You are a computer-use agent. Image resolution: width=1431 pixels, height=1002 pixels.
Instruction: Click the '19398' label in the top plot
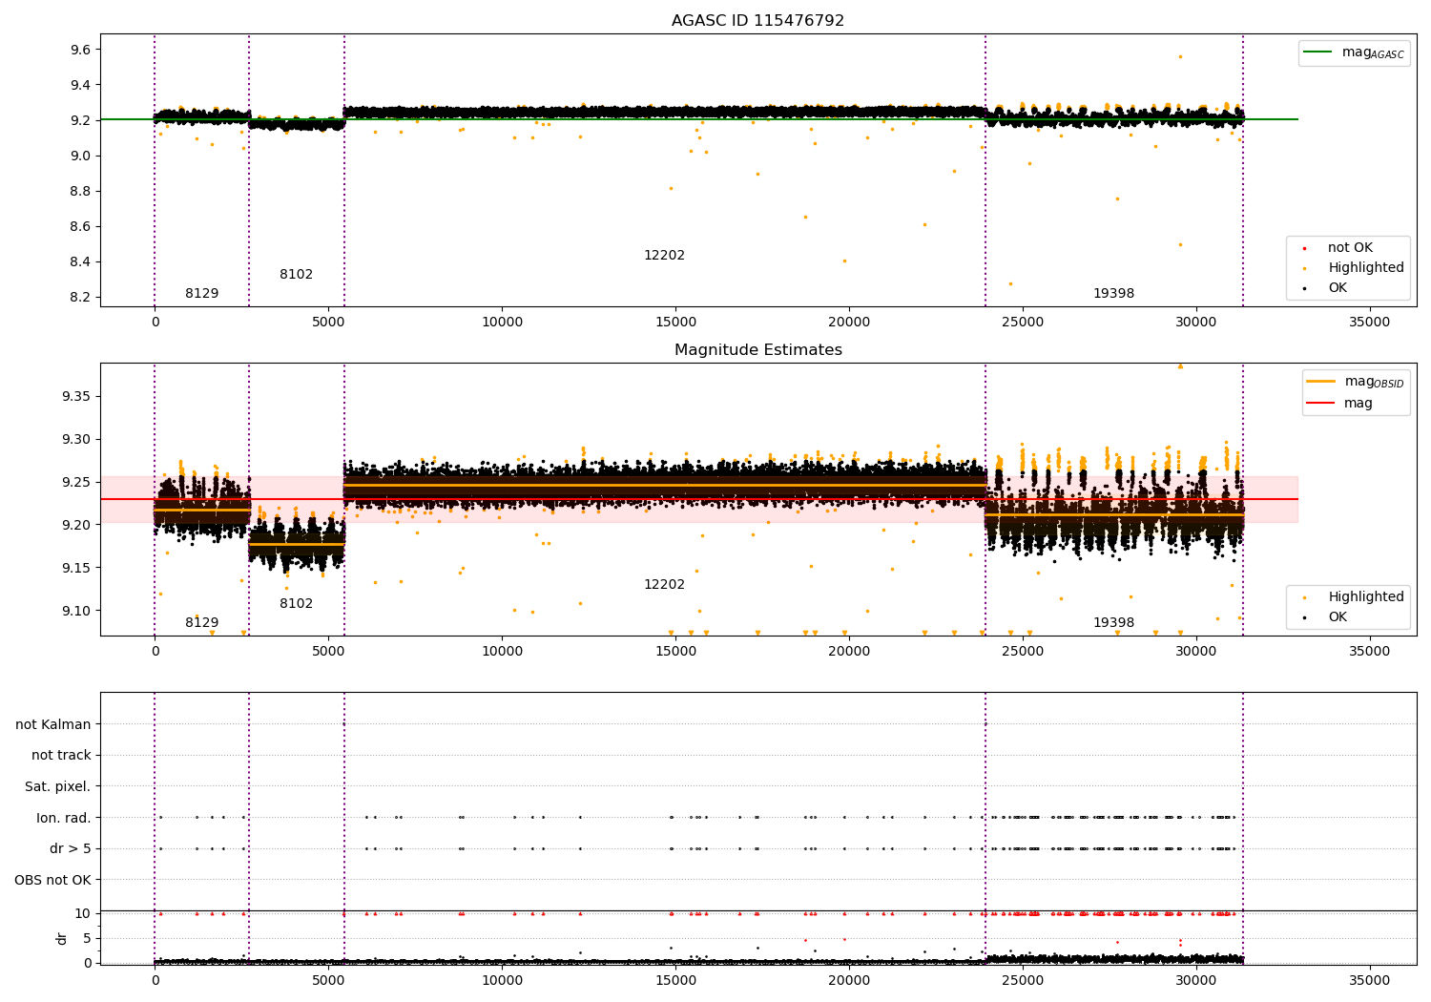[x=1113, y=294]
